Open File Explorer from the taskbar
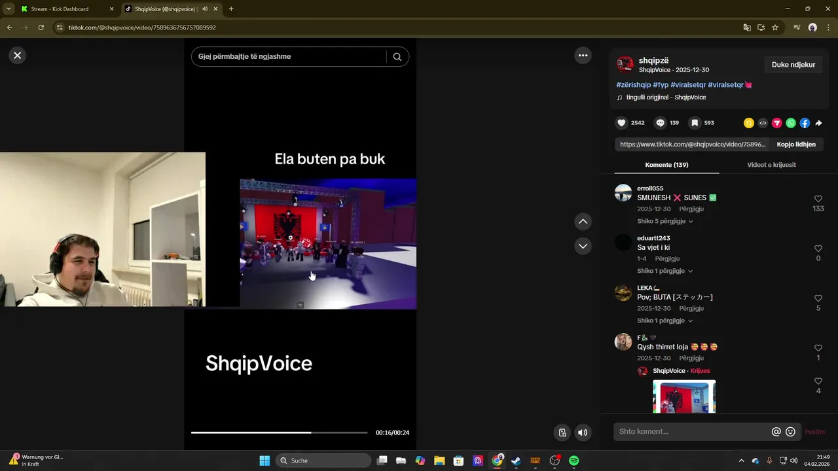Viewport: 838px width, 471px height. point(439,461)
